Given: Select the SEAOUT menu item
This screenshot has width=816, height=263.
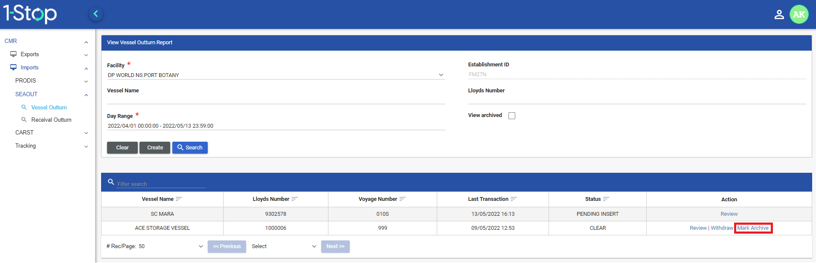Looking at the screenshot, I should point(26,94).
